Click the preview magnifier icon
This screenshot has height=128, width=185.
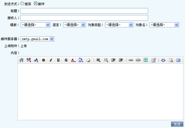(171, 60)
